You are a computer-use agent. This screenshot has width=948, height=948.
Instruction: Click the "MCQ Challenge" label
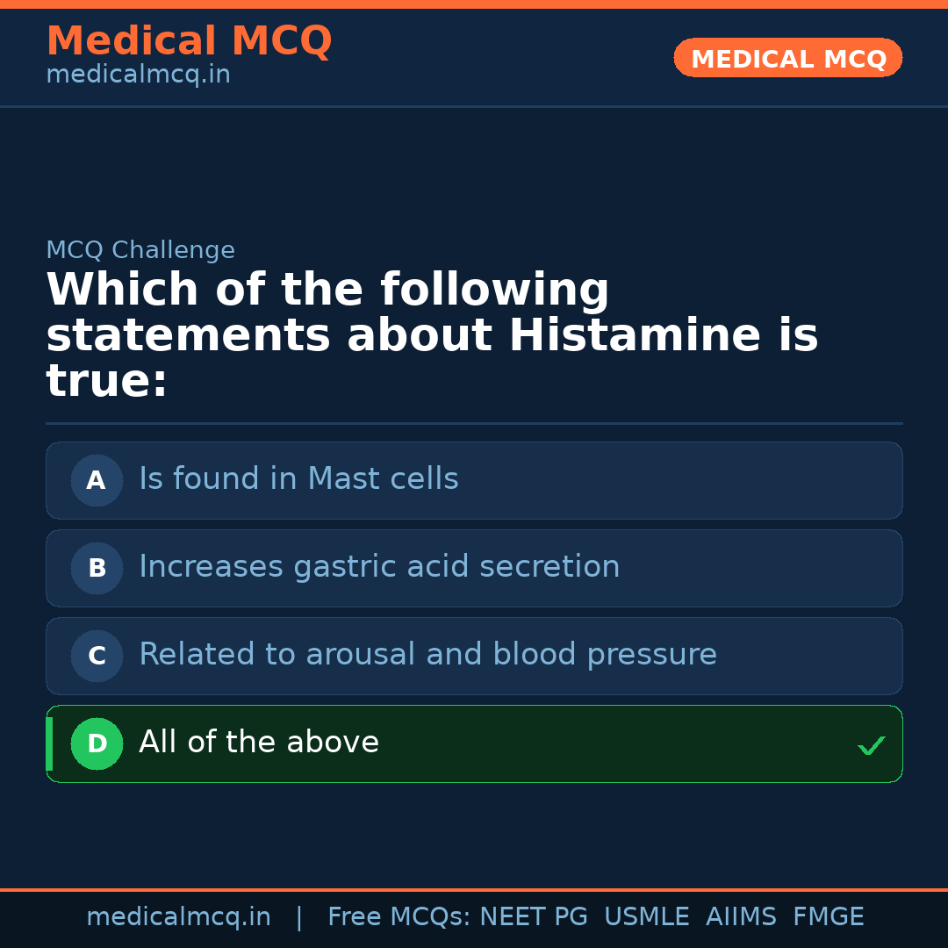(x=140, y=250)
